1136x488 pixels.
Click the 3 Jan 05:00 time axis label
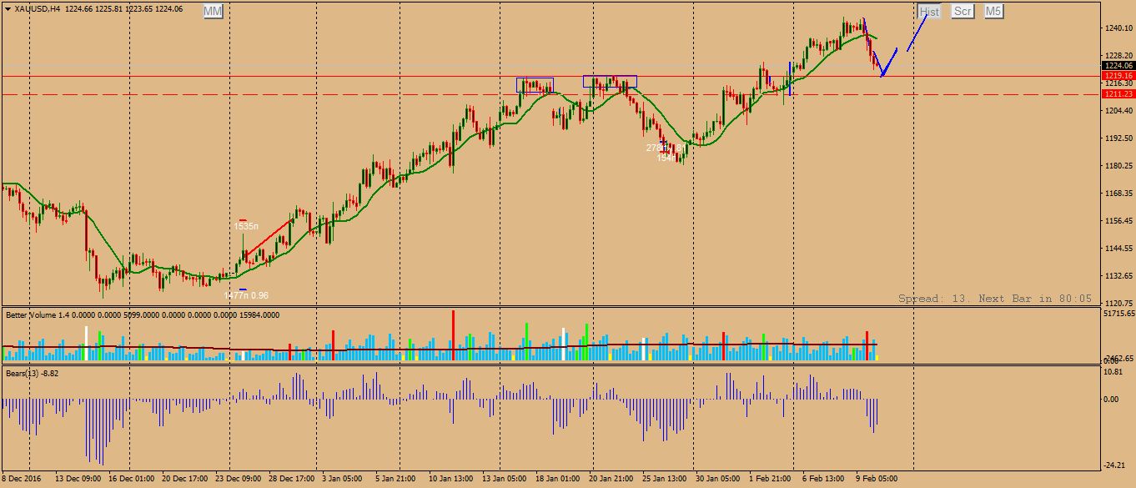(340, 479)
